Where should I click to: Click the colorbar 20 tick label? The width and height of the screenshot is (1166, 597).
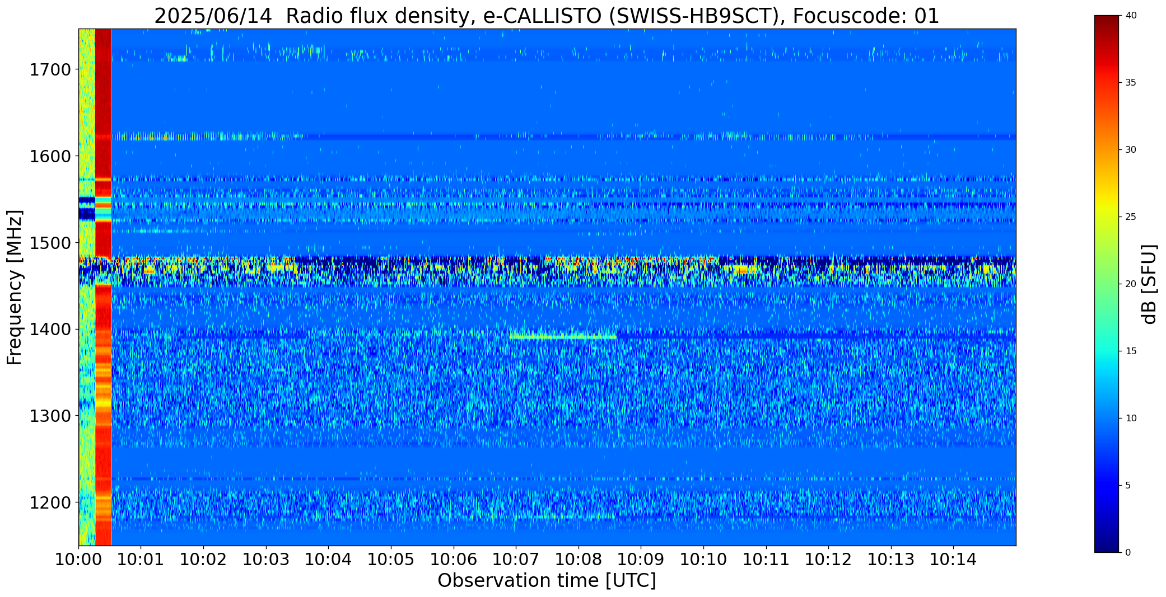[1131, 284]
